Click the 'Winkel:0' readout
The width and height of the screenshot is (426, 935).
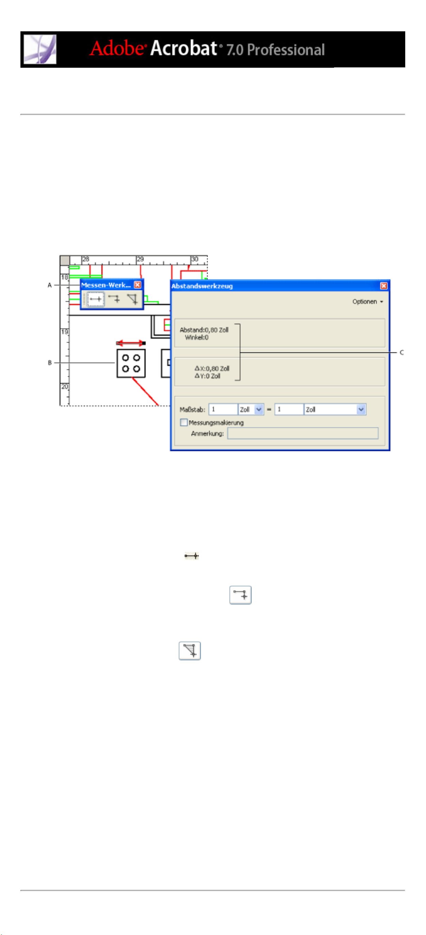(196, 337)
